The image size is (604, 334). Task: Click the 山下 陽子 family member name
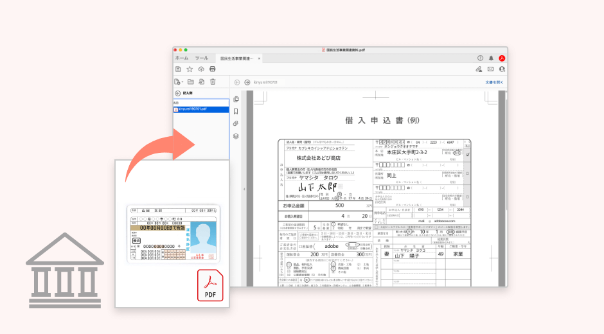[407, 256]
